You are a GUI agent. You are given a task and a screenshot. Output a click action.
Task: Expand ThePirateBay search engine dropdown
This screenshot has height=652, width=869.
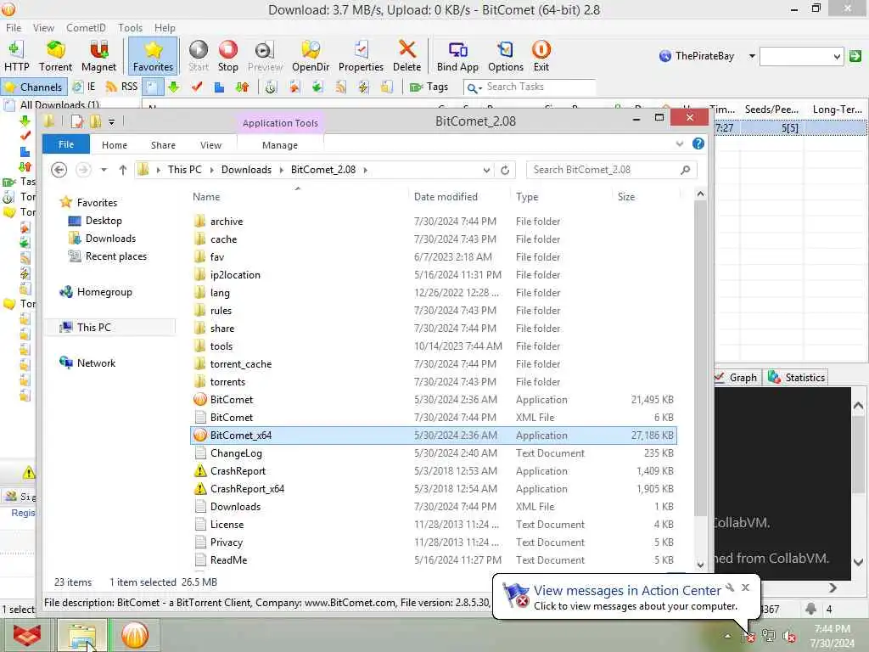752,56
